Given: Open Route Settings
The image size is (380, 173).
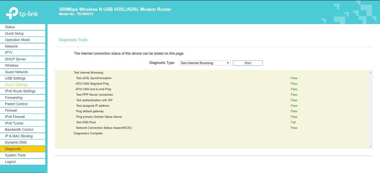Looking at the screenshot, I should [23, 85].
